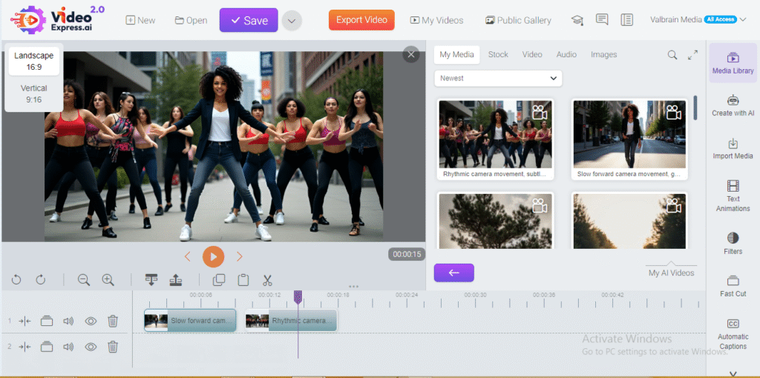Select Landscape 16:9 aspect ratio

tap(34, 61)
